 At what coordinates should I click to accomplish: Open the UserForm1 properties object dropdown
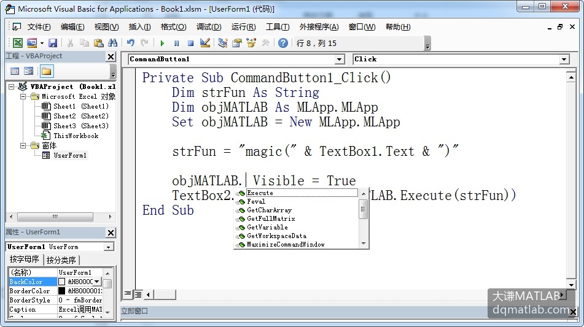pyautogui.click(x=108, y=247)
